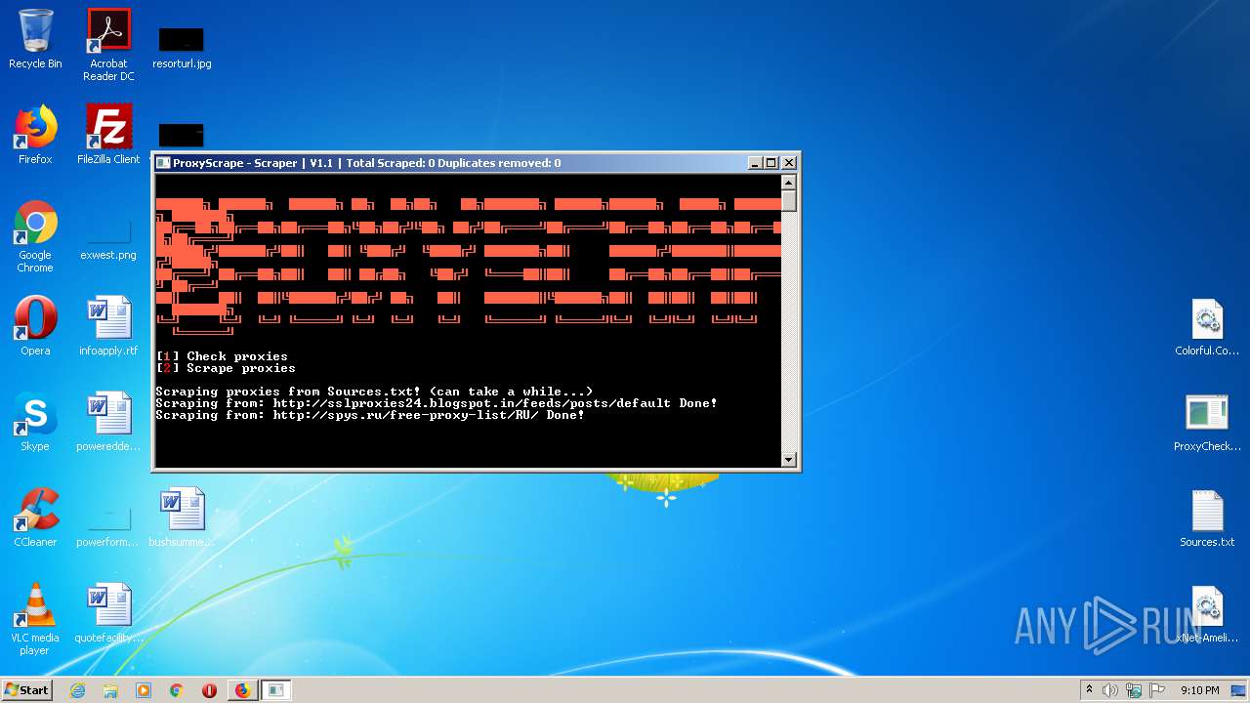Launch Google Chrome desktop shortcut
The width and height of the screenshot is (1250, 703).
[x=35, y=236]
